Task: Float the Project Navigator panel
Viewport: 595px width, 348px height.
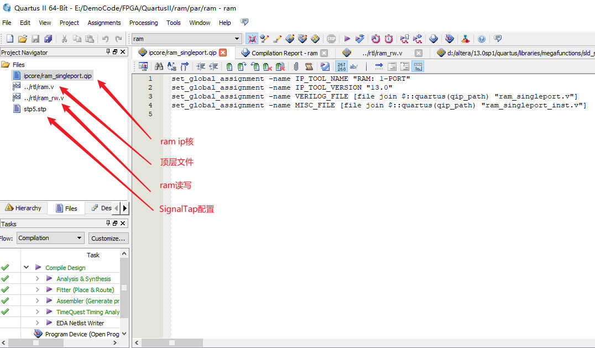Action: (x=116, y=51)
